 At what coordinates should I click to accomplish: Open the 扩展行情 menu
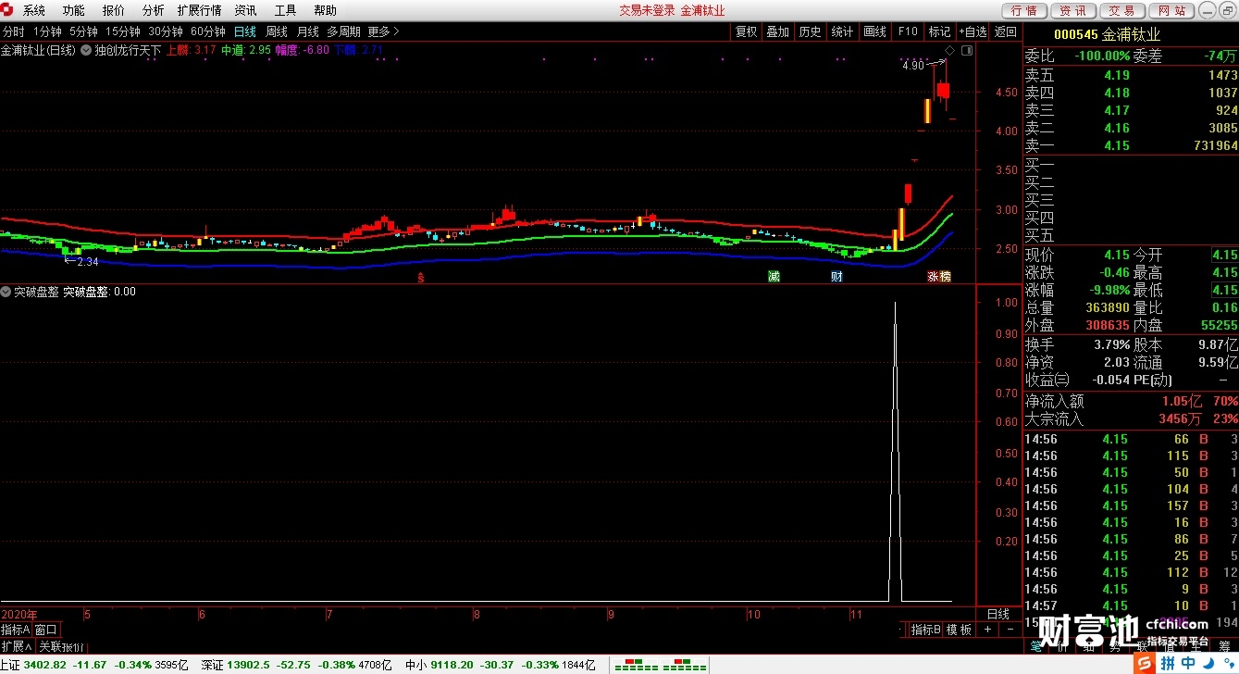199,11
